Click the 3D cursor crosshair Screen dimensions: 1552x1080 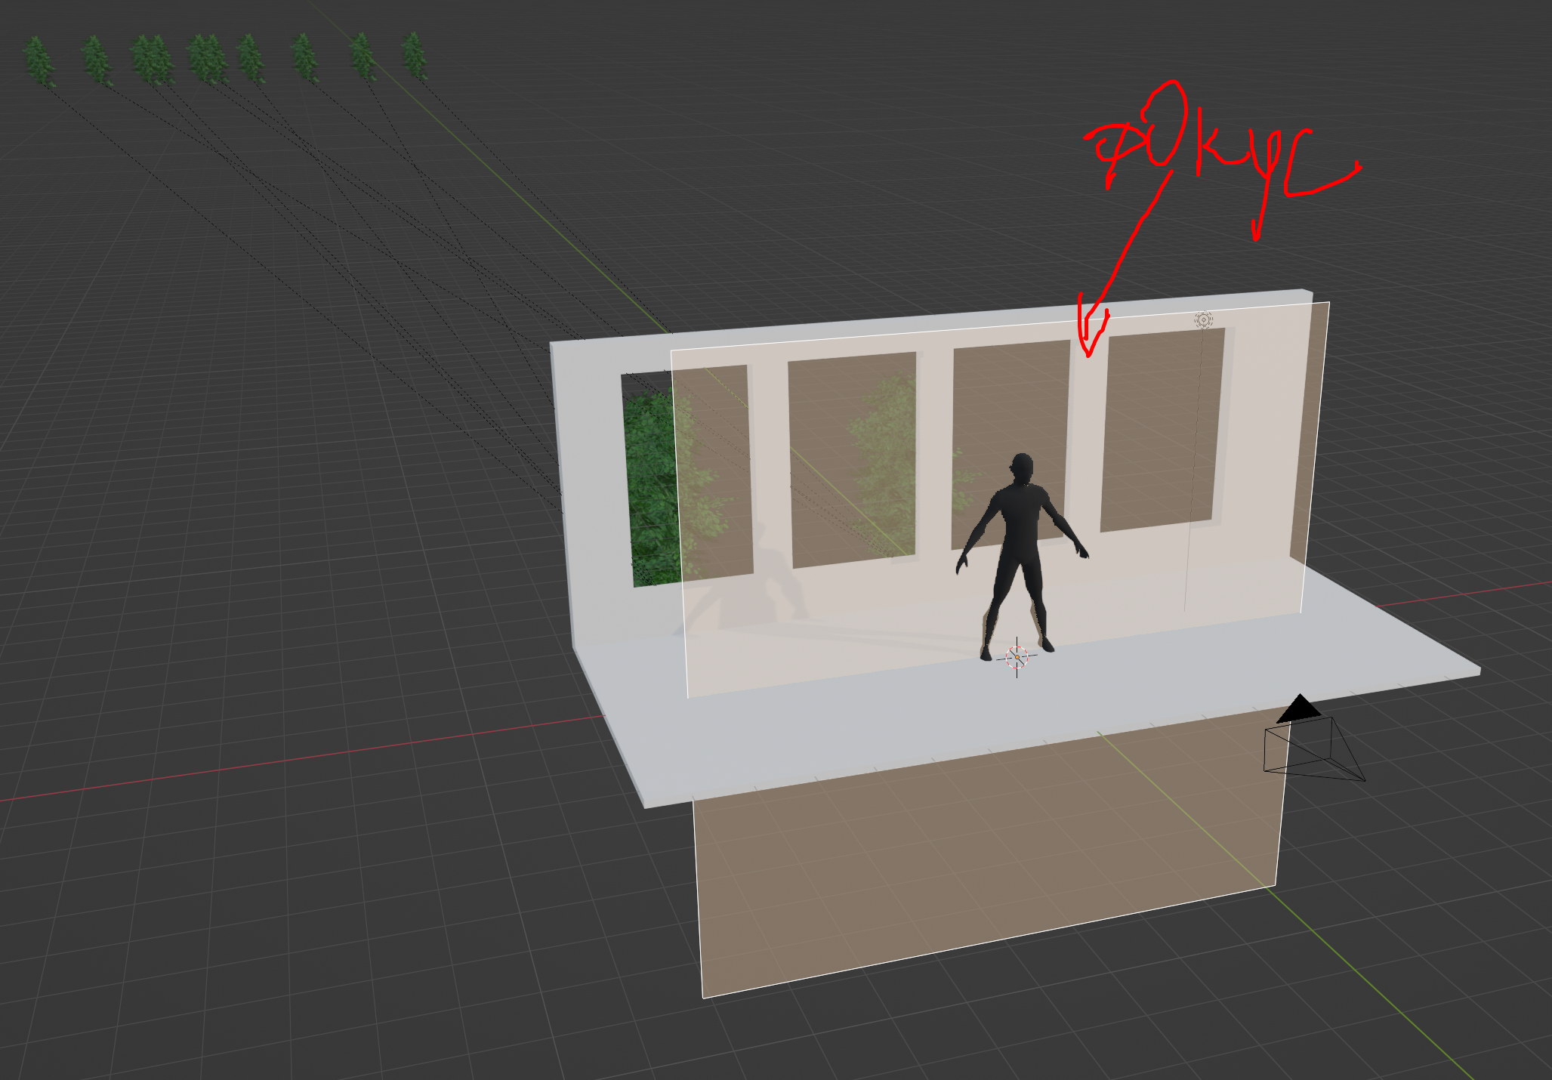[x=1017, y=657]
